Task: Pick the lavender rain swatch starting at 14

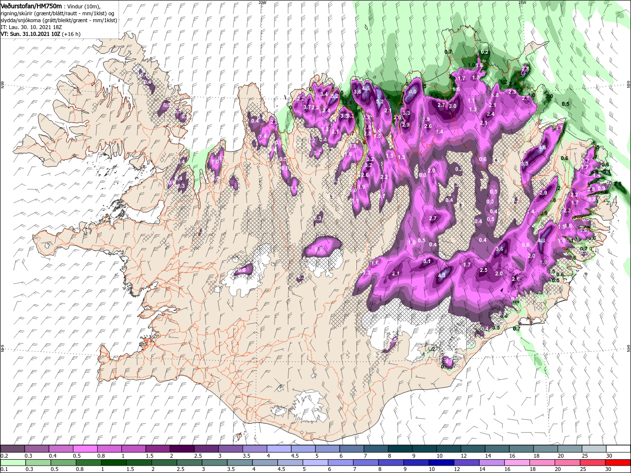Action: 491,463
